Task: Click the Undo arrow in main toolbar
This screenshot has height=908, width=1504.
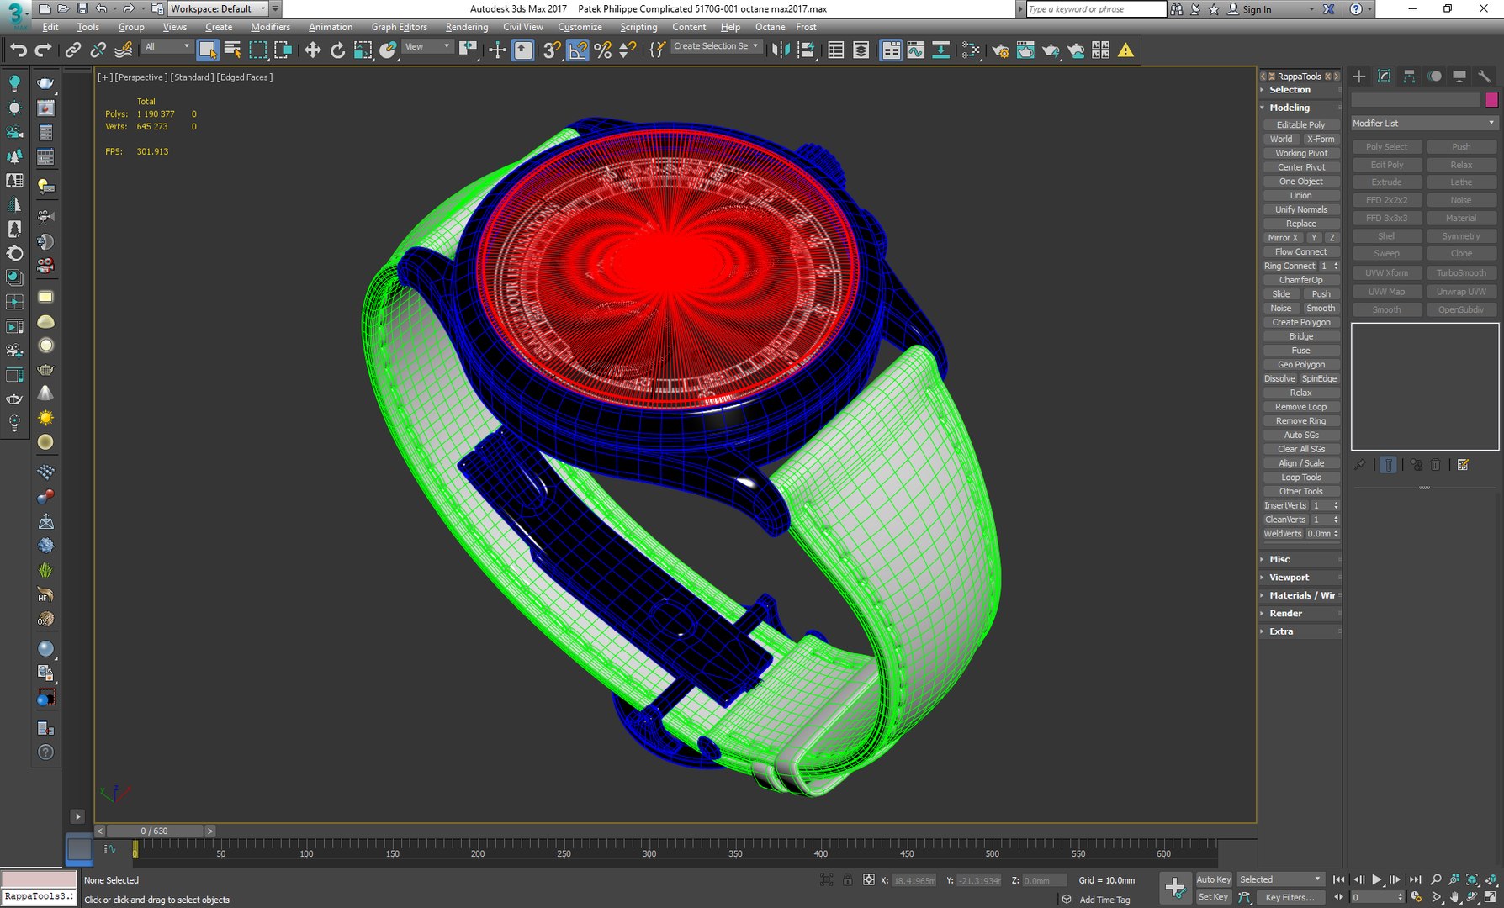Action: [x=19, y=50]
